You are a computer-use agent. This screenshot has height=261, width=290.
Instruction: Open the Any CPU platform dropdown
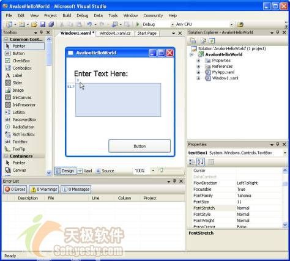[x=231, y=24]
